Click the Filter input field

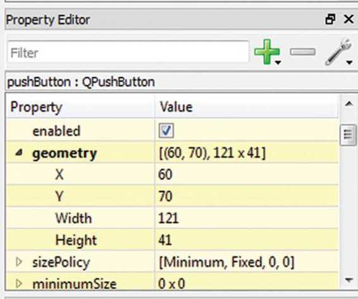pos(128,52)
